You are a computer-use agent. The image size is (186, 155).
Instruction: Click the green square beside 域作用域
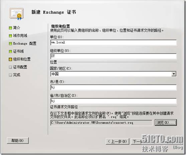tap(10, 36)
